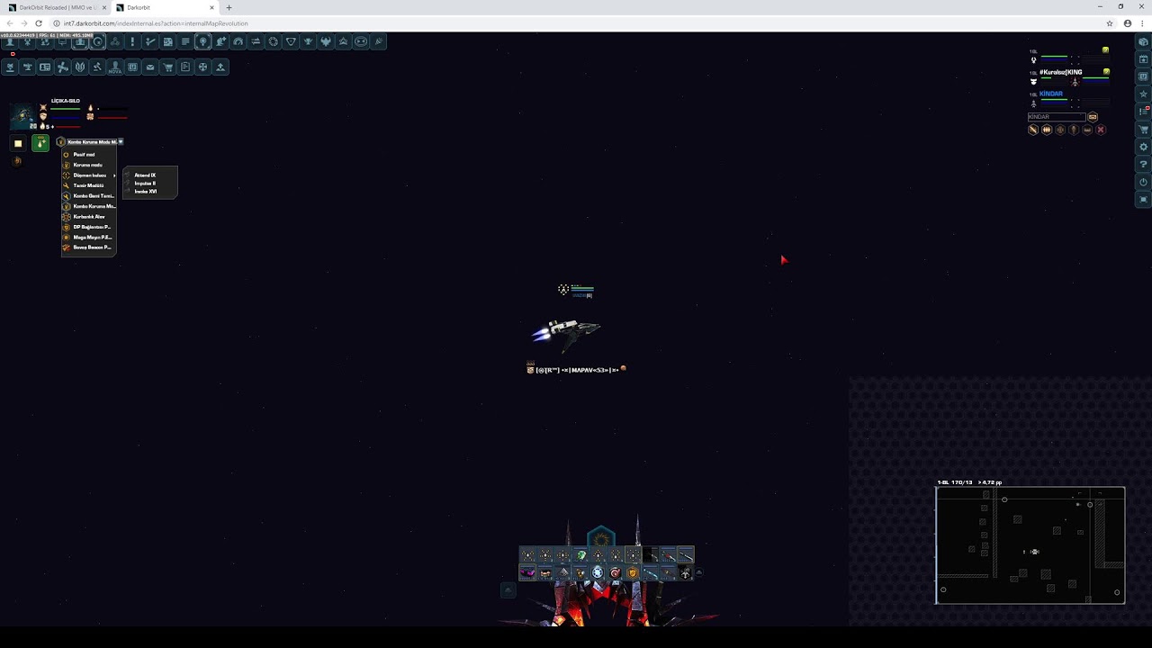Open the speedometer gauge toolbar icon
The image size is (1152, 648).
click(238, 41)
